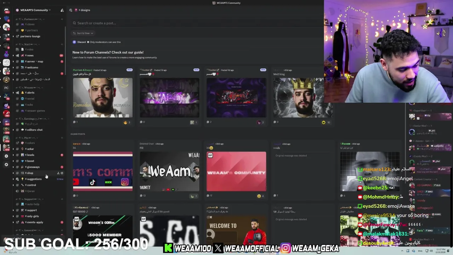Image resolution: width=453 pixels, height=255 pixels.
Task: Open the Sort & View dropdown
Action: 83,33
